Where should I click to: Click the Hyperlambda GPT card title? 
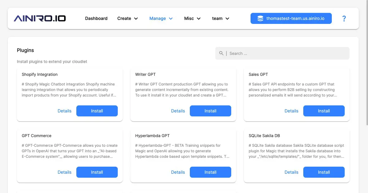pos(152,136)
